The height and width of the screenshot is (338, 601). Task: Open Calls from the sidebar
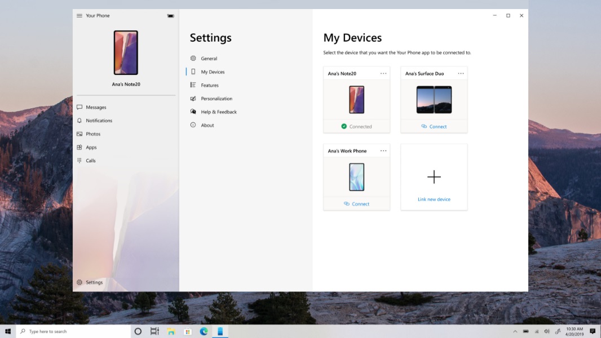(90, 161)
